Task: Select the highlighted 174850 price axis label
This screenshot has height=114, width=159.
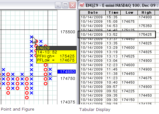Action: [67, 71]
